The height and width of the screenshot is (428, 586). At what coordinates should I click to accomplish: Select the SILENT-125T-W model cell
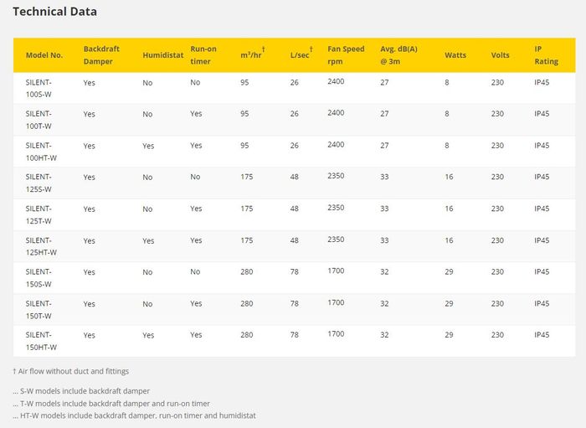[x=39, y=214]
